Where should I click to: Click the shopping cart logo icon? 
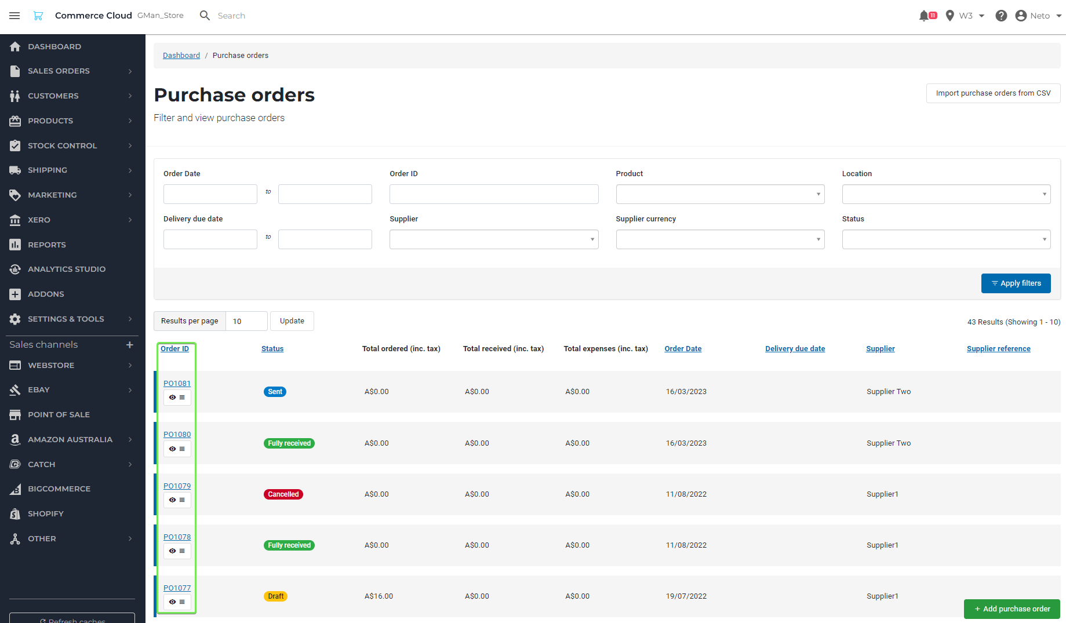(38, 16)
